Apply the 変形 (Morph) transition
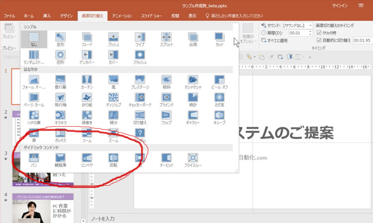The image size is (373, 223). pos(60,39)
